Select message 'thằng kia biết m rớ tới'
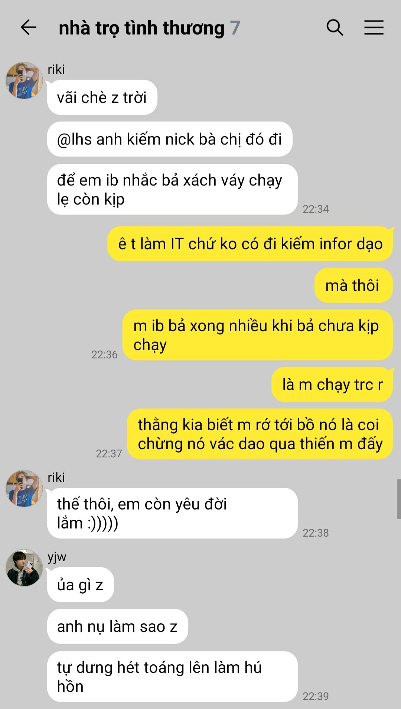This screenshot has height=709, width=401. (260, 434)
